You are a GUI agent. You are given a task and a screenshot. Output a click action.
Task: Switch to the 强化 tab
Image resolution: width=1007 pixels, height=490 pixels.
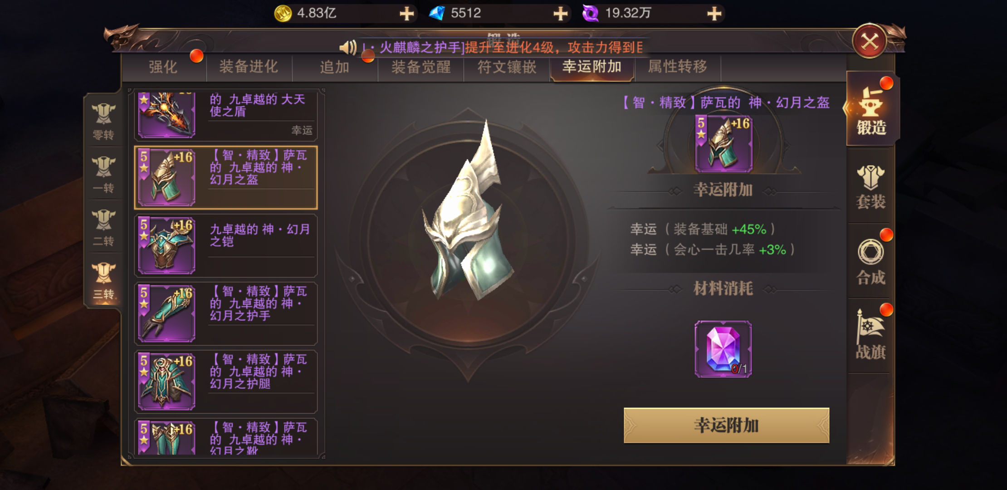[x=163, y=67]
